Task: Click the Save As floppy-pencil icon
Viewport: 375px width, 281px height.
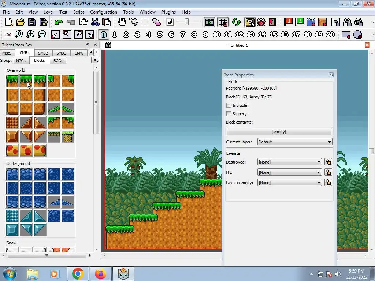Action: click(x=43, y=22)
